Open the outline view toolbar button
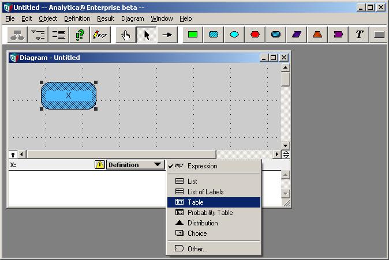389x260 pixels. pos(38,35)
